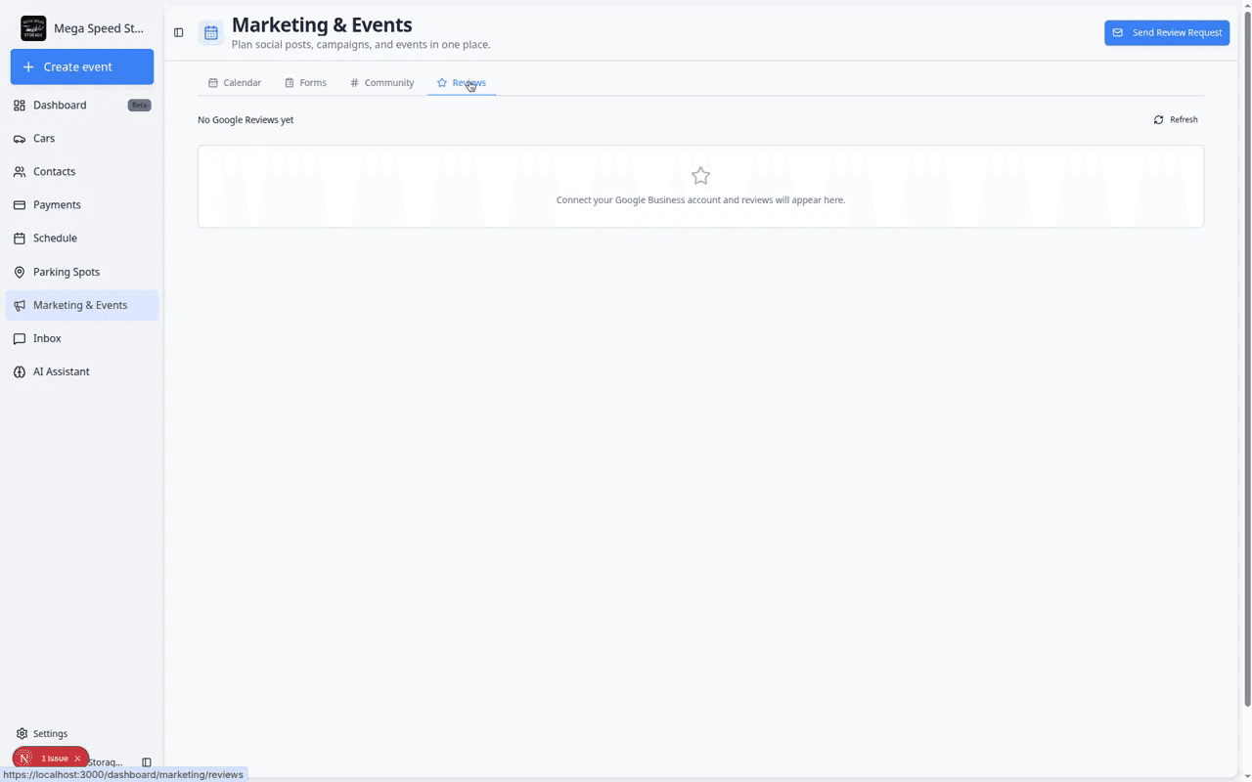Select the Reviews tab label
This screenshot has width=1252, height=782.
469,83
